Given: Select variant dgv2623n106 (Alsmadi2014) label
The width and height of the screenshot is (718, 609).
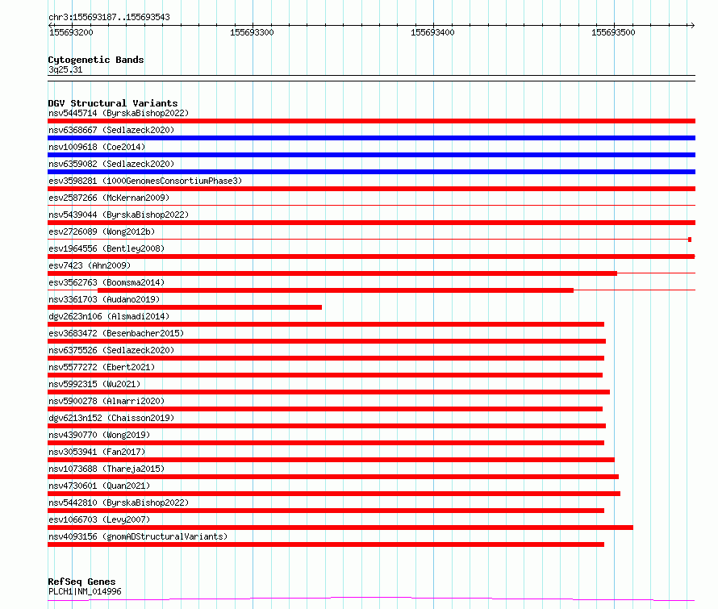Looking at the screenshot, I should (109, 316).
